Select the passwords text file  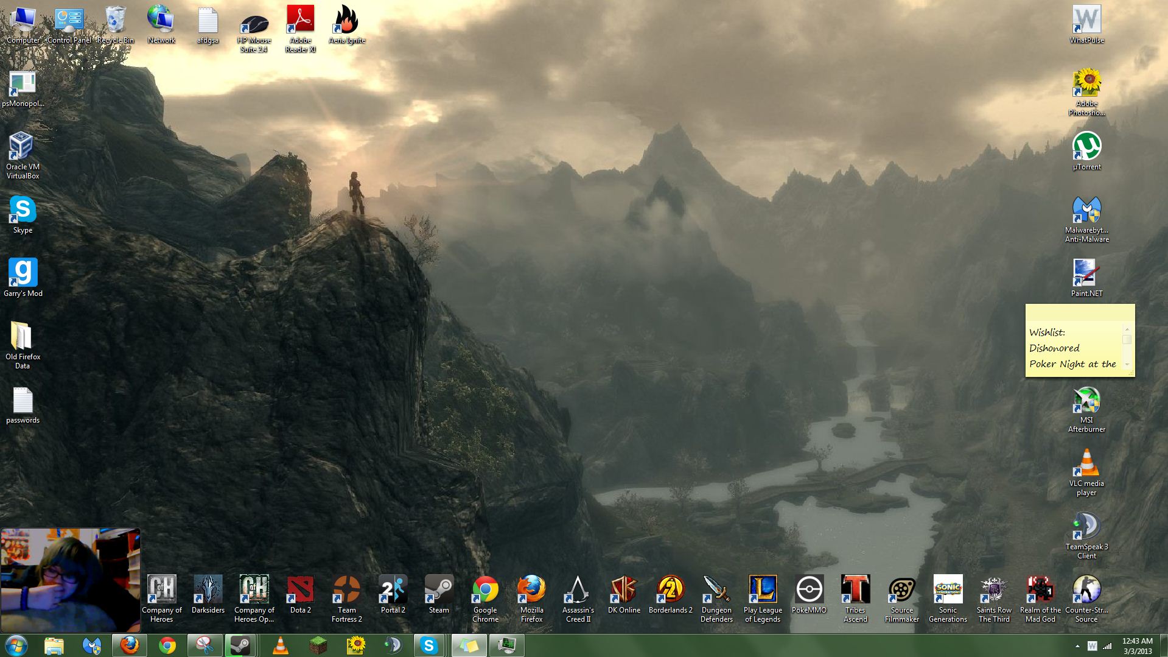[x=23, y=401]
